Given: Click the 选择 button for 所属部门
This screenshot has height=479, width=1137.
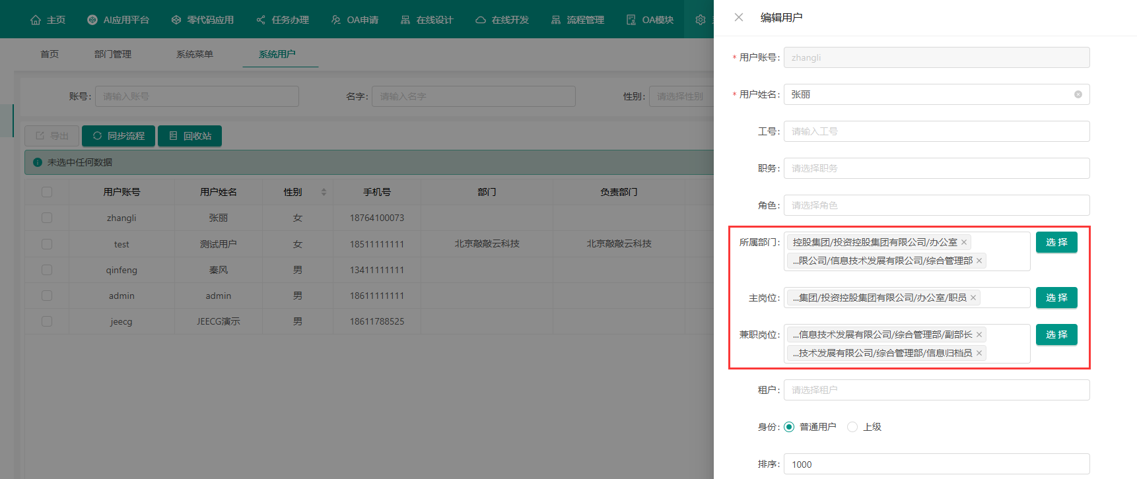Looking at the screenshot, I should (x=1056, y=242).
